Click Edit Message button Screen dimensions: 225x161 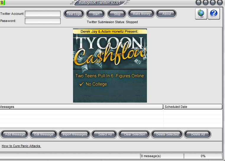(43, 134)
